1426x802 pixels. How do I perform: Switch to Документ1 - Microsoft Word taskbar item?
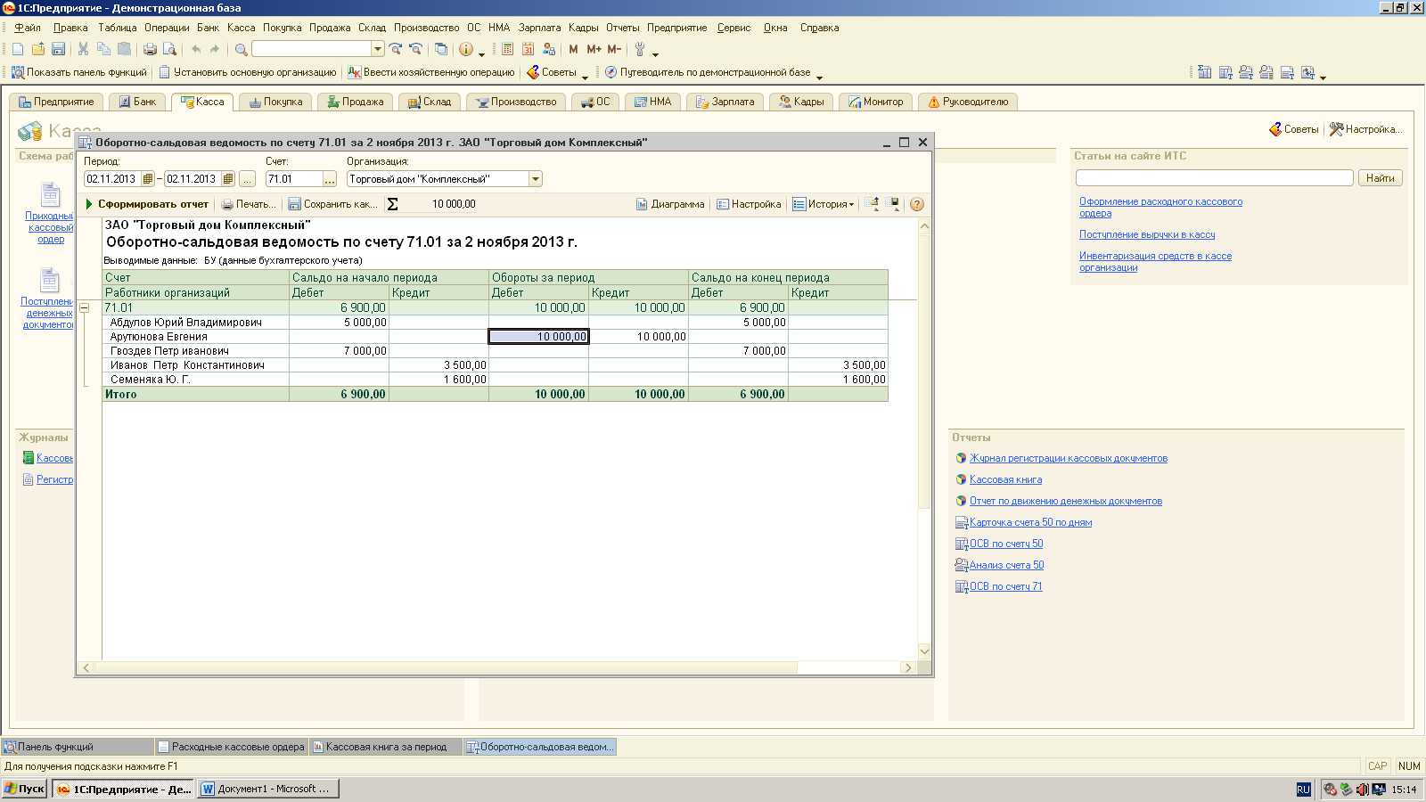click(268, 789)
